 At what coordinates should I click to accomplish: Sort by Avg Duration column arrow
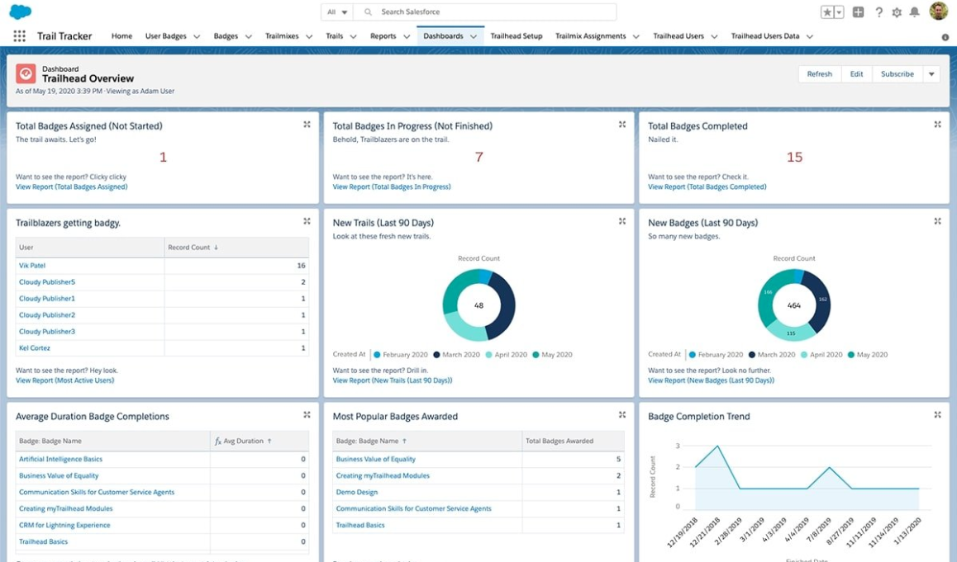click(269, 441)
